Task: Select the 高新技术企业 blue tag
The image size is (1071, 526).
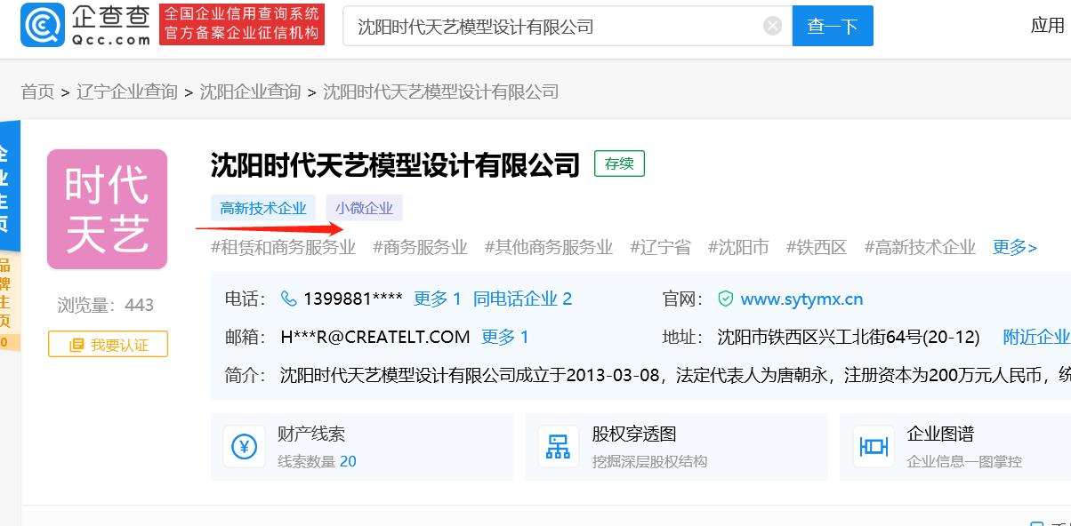Action: (x=262, y=208)
